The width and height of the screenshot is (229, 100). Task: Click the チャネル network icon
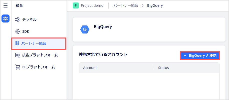point(18,19)
